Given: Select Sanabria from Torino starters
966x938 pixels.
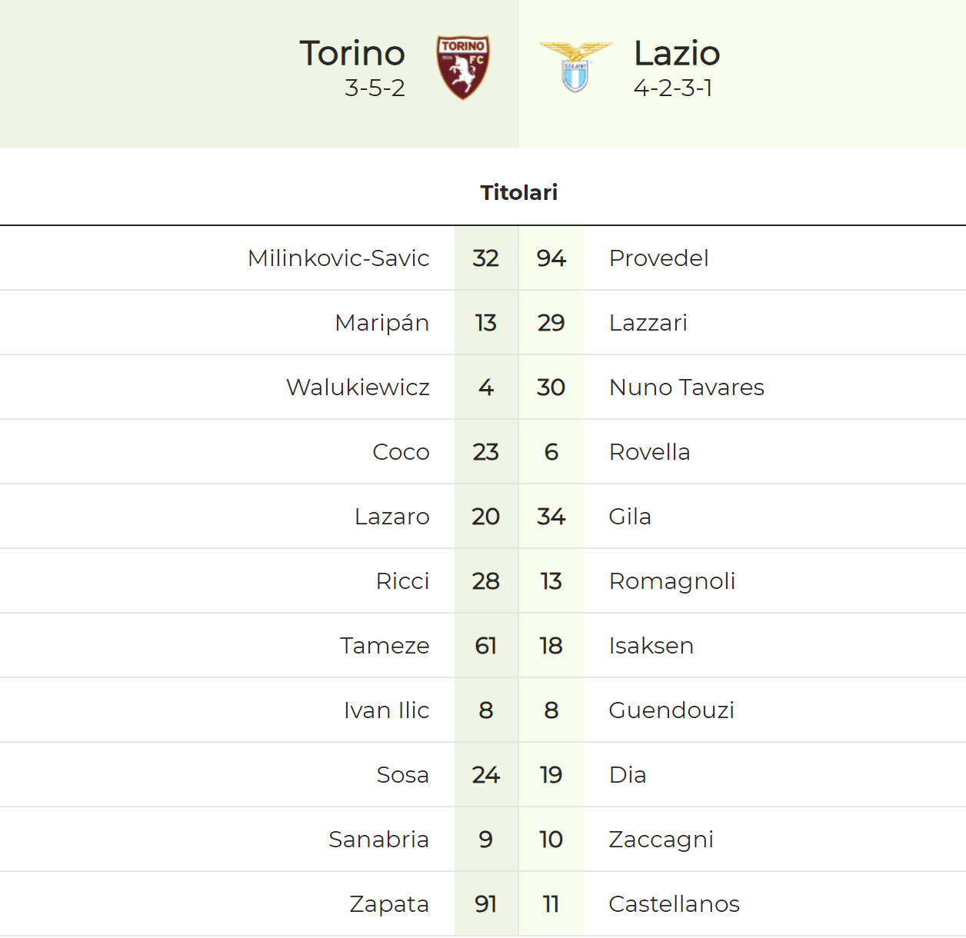Looking at the screenshot, I should point(378,840).
